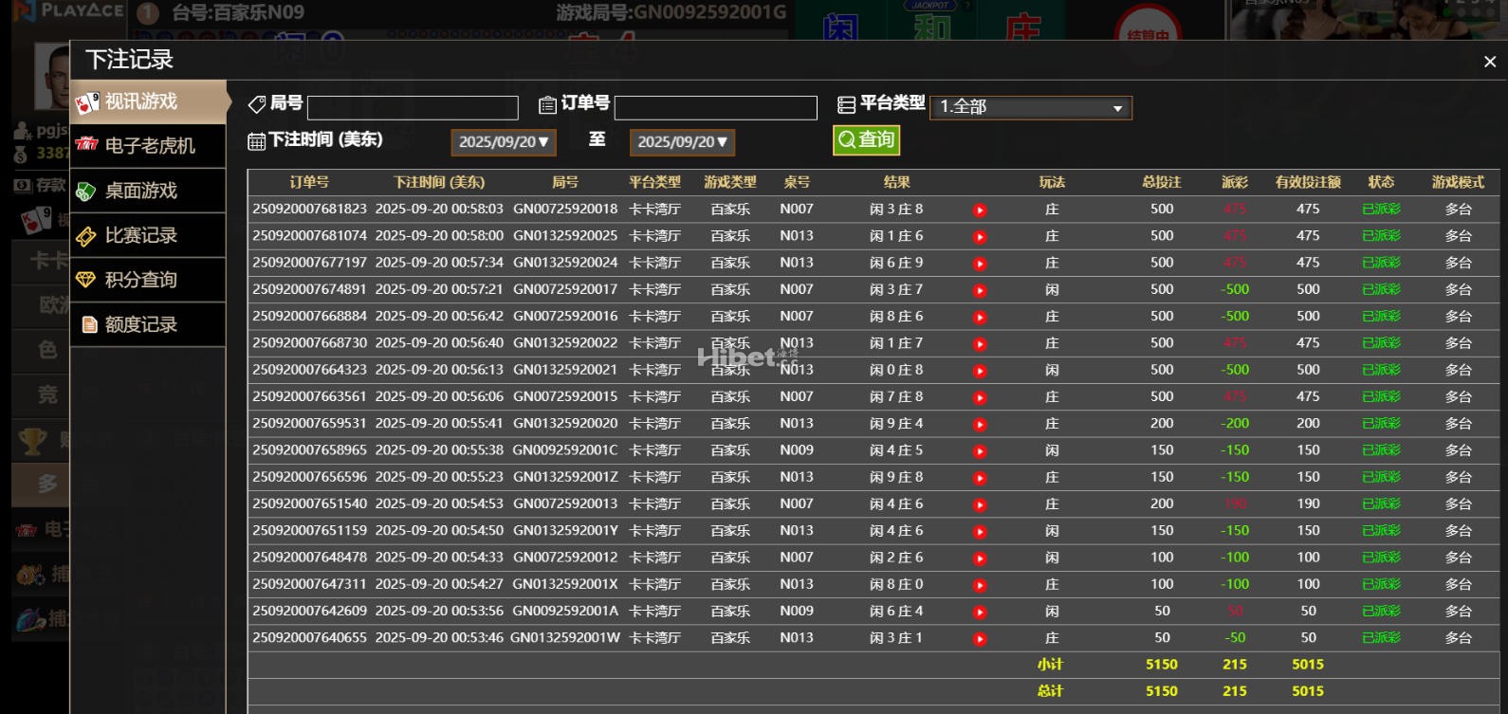Go to 比赛记录 section

pyautogui.click(x=148, y=235)
